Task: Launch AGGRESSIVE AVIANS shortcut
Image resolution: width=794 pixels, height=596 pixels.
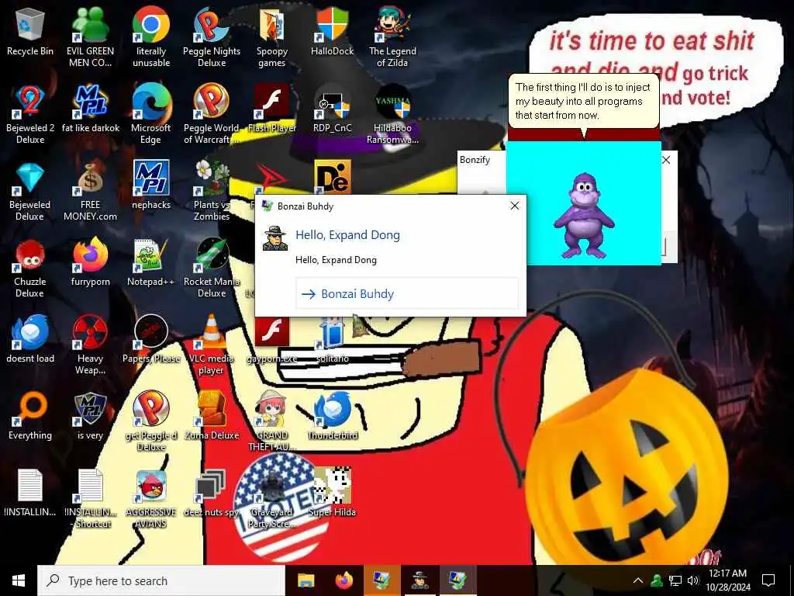Action: pos(151,499)
